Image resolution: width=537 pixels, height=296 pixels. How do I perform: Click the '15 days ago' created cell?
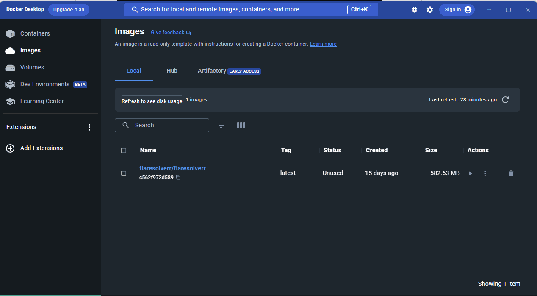point(382,173)
